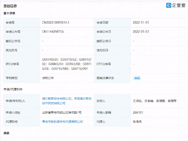Open the 青岛中家标准专利代理有限公司 agency link
The height and width of the screenshot is (141, 188).
63,122
